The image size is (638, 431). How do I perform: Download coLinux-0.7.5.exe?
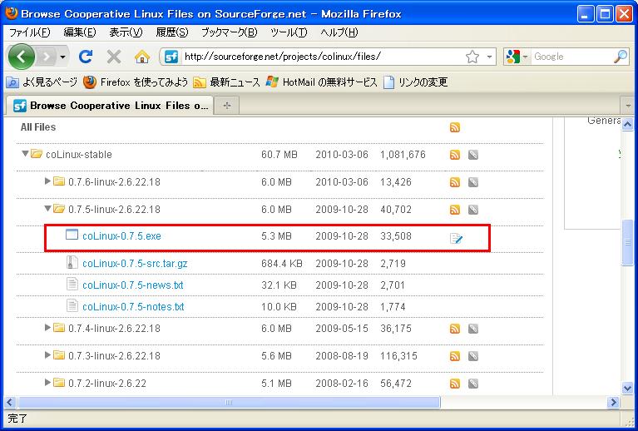[x=121, y=236]
